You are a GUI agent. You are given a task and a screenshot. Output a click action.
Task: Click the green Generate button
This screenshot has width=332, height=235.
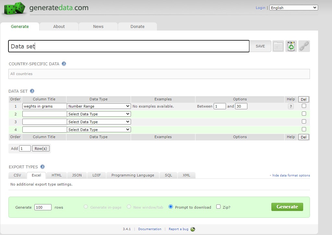point(287,207)
